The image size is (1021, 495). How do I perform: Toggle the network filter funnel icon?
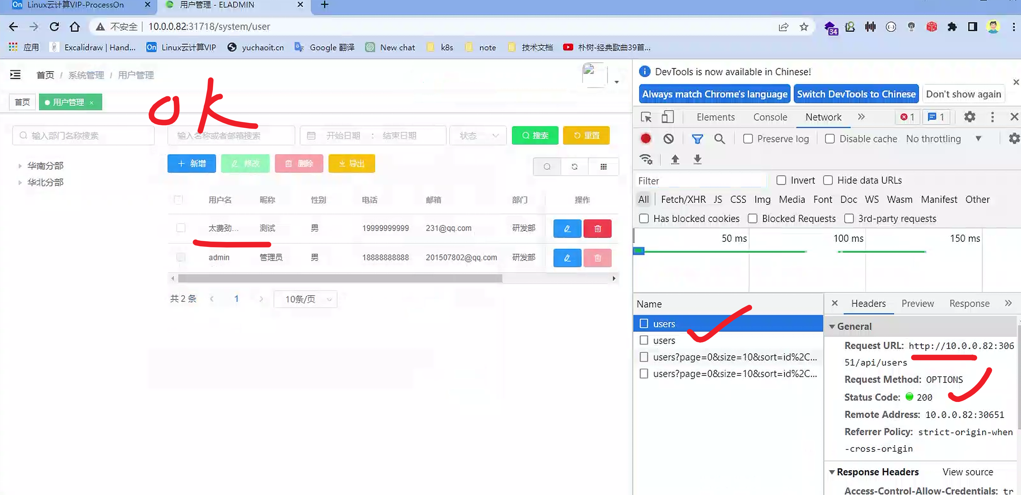point(697,139)
